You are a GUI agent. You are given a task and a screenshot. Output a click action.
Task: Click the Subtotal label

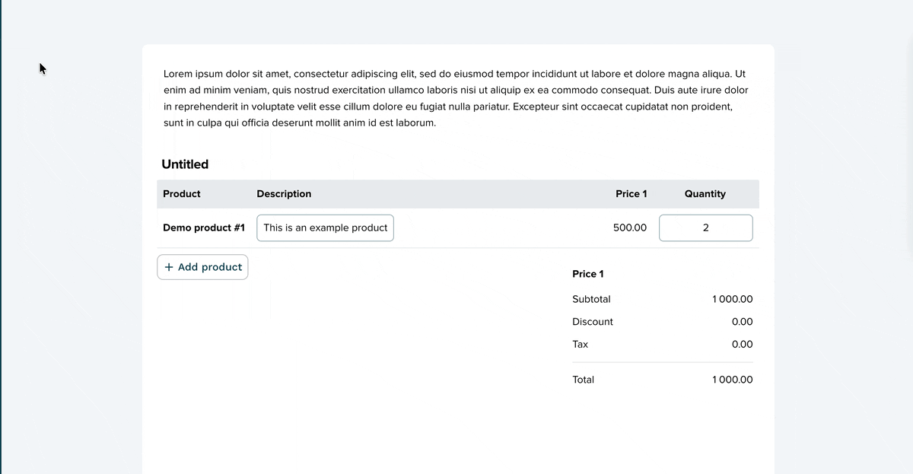pyautogui.click(x=591, y=300)
